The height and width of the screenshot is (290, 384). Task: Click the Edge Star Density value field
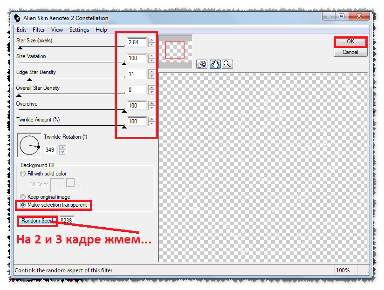click(x=137, y=74)
